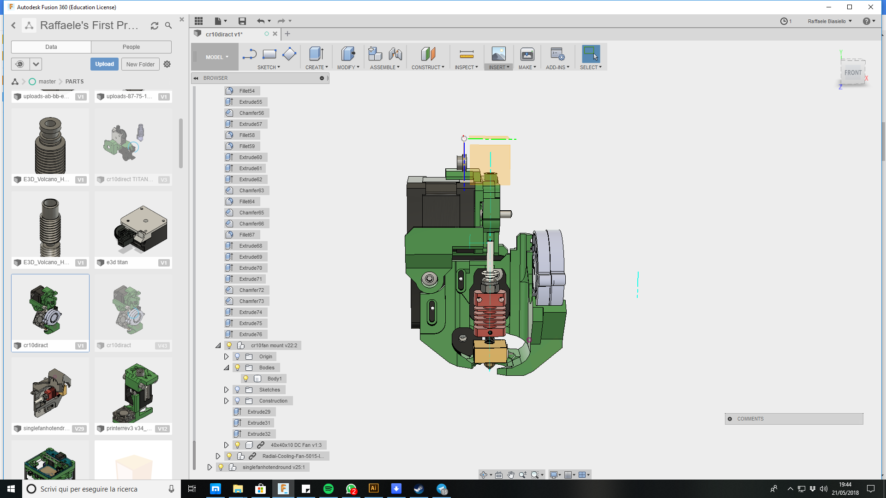Open the CREATE menu

[317, 67]
